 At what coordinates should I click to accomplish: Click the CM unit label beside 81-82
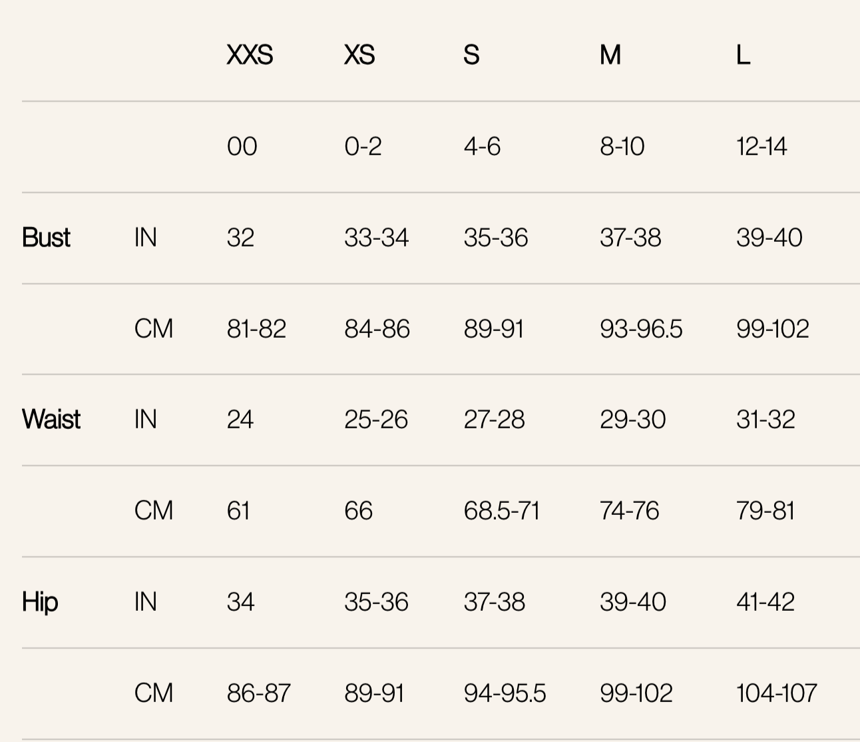pyautogui.click(x=154, y=329)
